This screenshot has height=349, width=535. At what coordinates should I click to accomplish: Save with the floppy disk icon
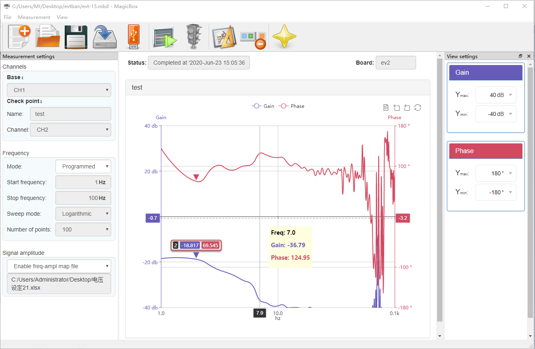[76, 37]
